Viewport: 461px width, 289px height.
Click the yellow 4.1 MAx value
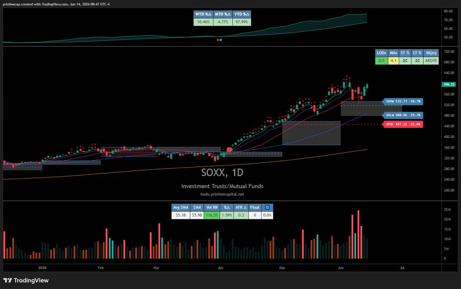point(393,61)
